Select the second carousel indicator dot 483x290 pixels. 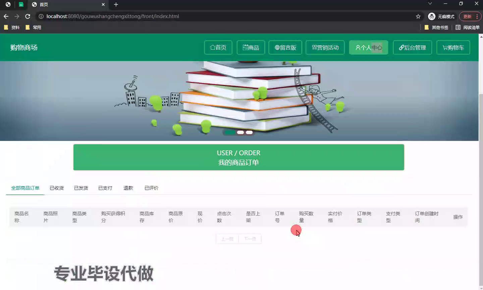(240, 132)
